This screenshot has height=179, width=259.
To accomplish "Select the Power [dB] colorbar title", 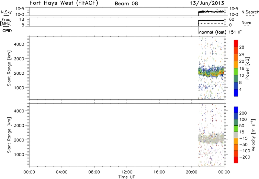I will click(247, 68).
